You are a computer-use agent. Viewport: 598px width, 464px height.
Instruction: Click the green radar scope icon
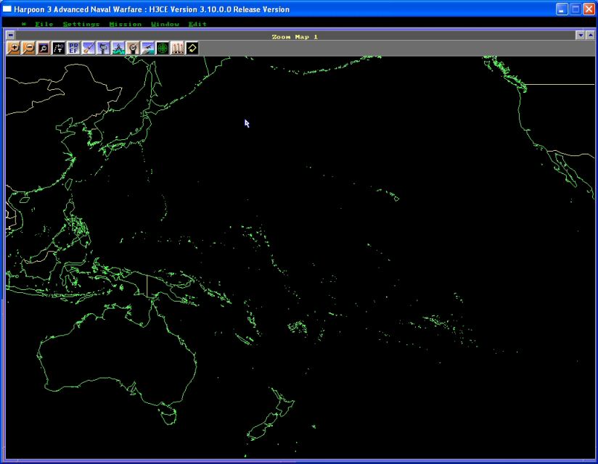[x=163, y=49]
